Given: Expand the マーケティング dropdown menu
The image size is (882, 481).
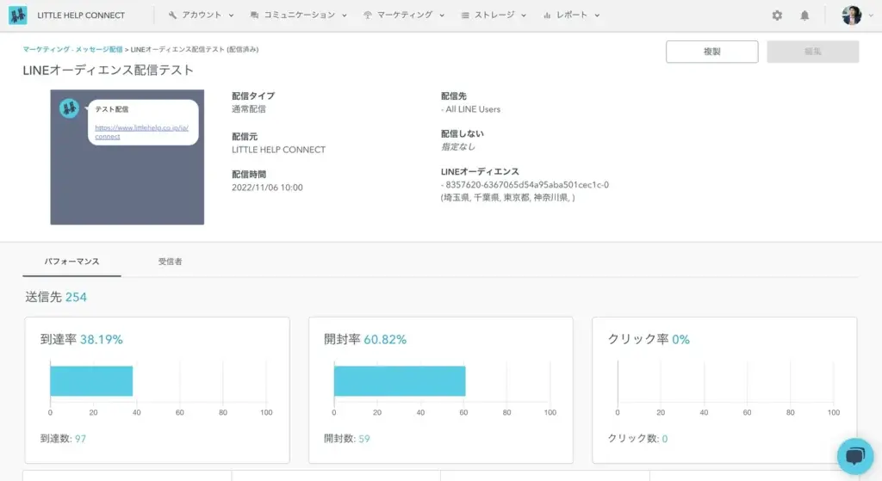Looking at the screenshot, I should (404, 15).
